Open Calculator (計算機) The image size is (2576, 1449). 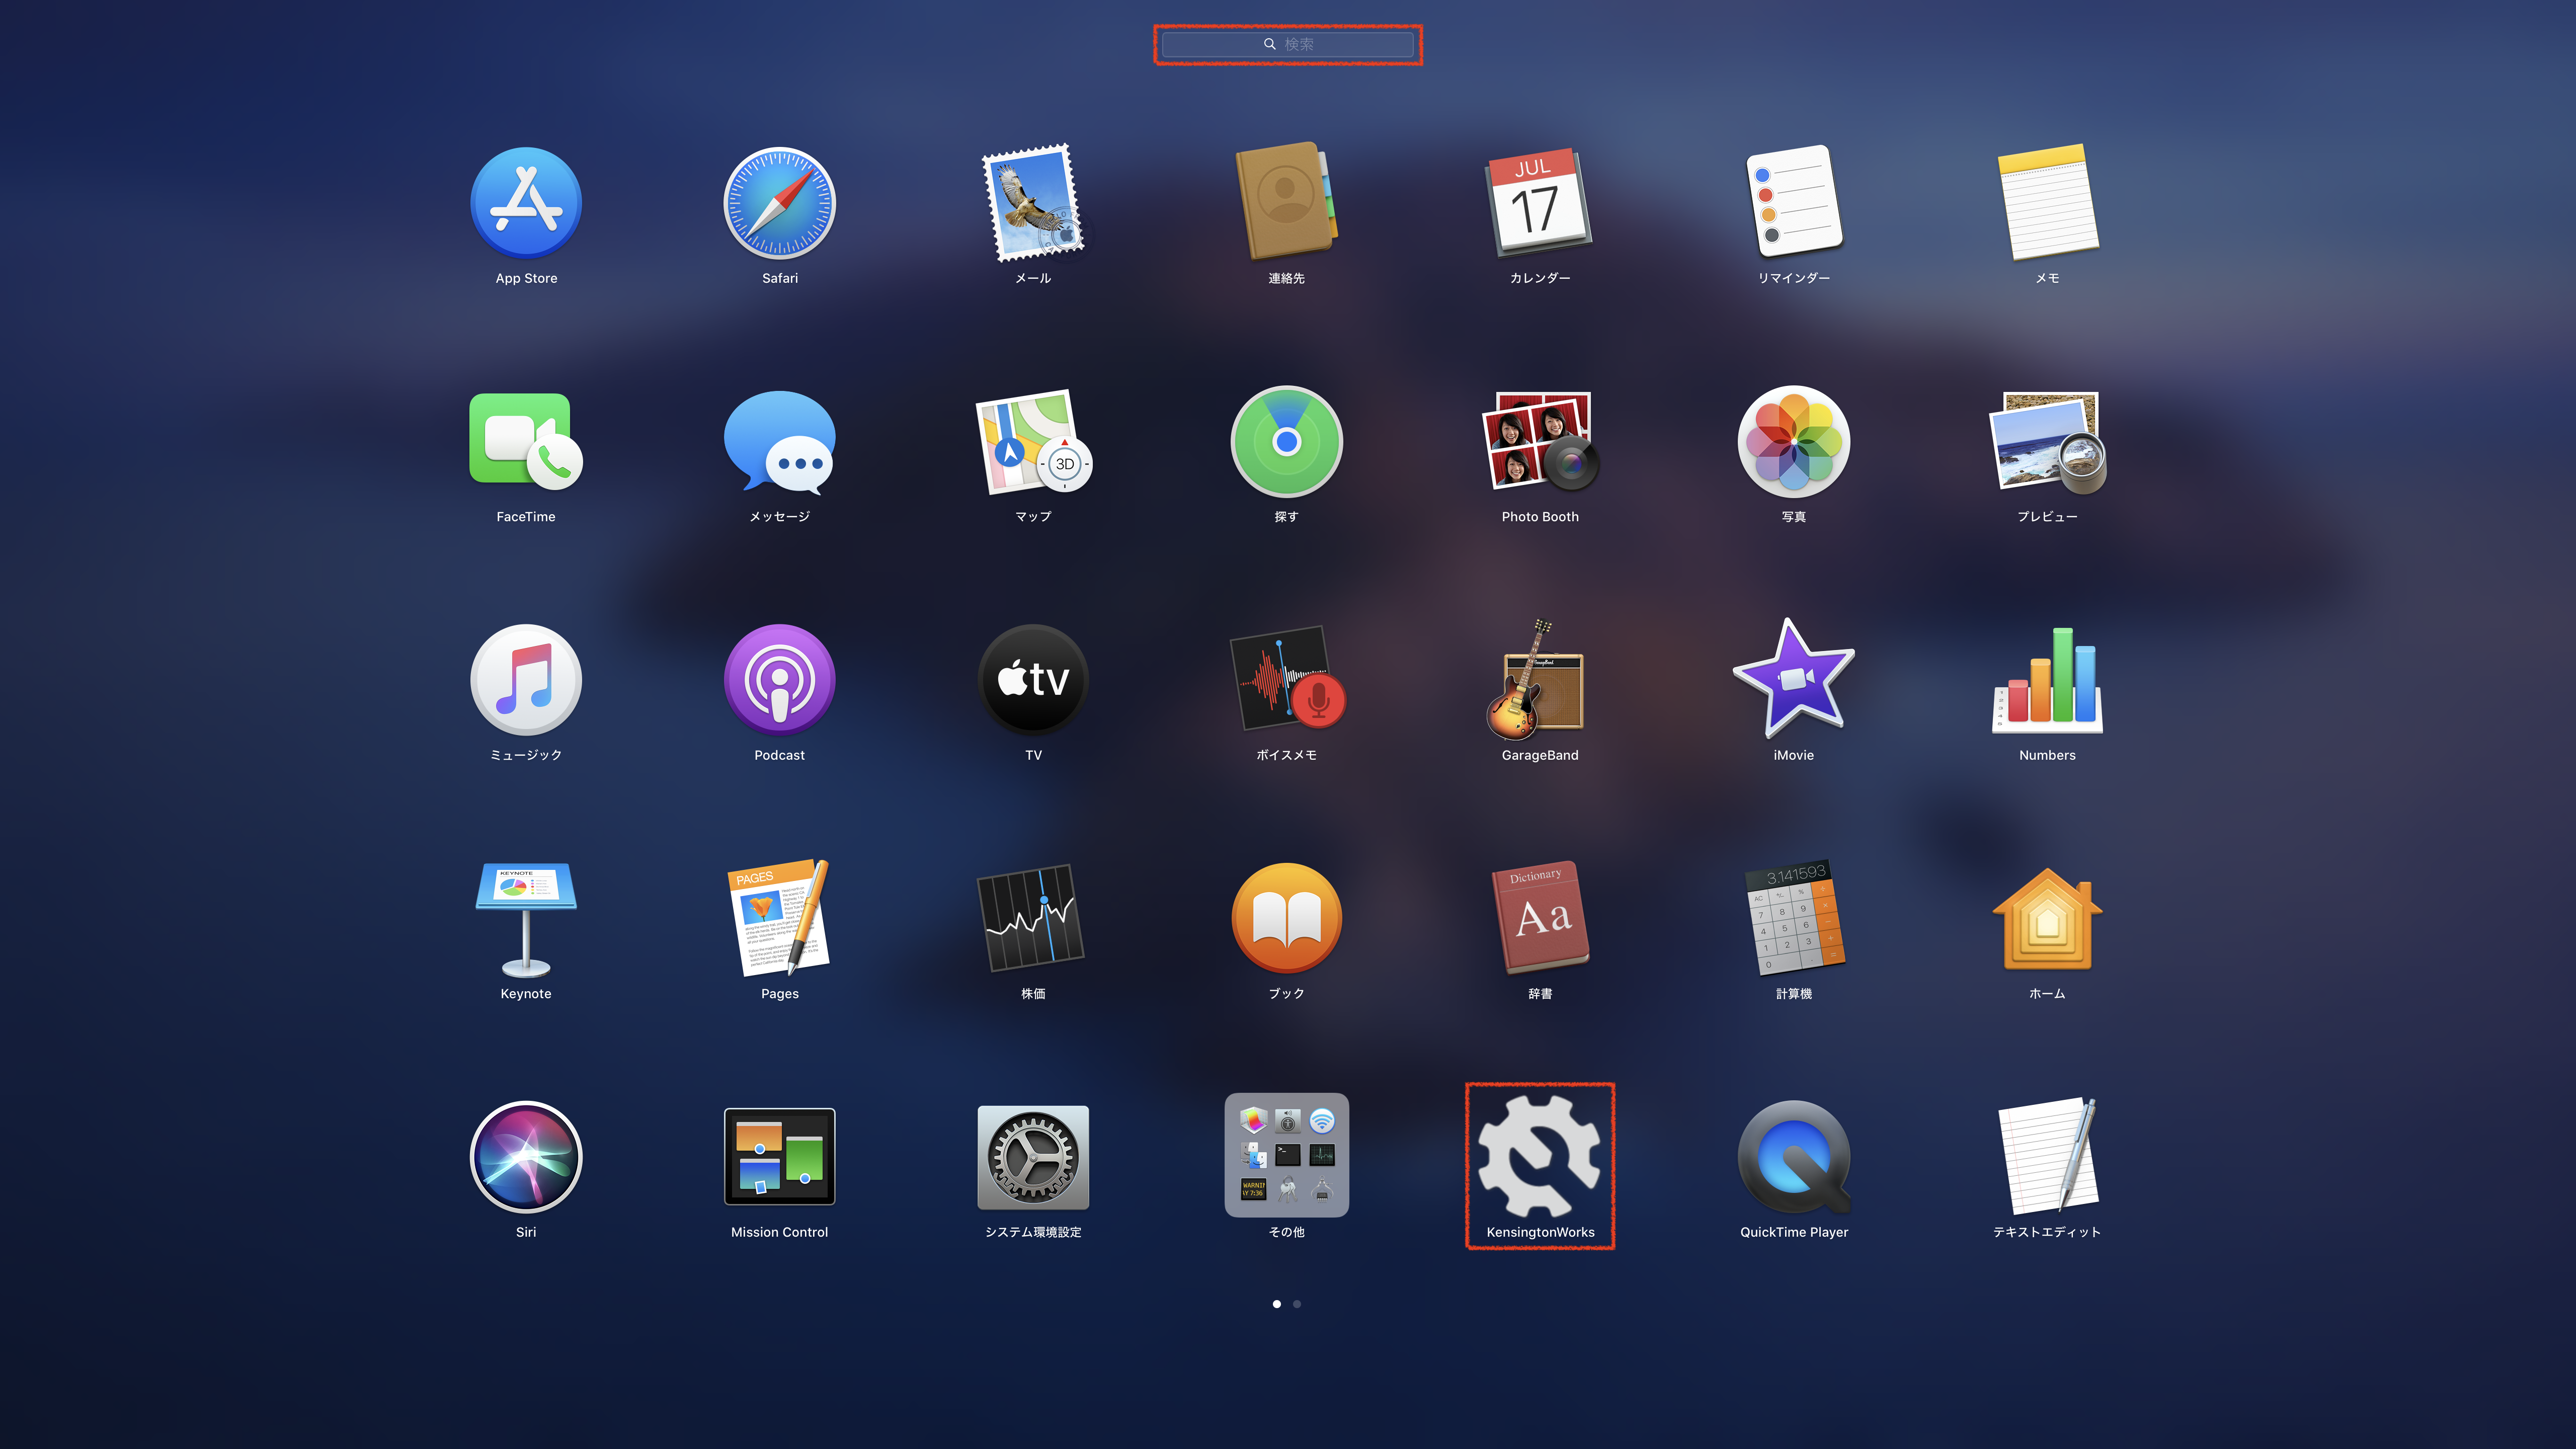click(1794, 918)
